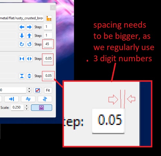The image size is (161, 156).
Task: Click the up arrow offset button
Action: point(29,35)
